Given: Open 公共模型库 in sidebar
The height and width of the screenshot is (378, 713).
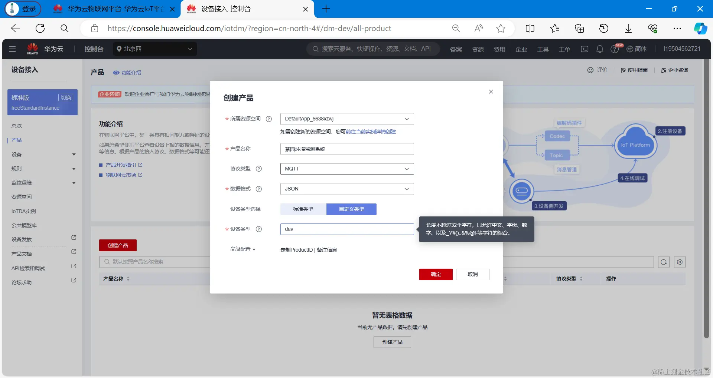Looking at the screenshot, I should click(24, 225).
